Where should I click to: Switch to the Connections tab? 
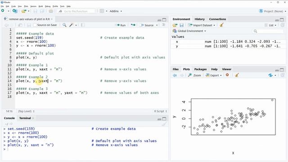pyautogui.click(x=217, y=19)
